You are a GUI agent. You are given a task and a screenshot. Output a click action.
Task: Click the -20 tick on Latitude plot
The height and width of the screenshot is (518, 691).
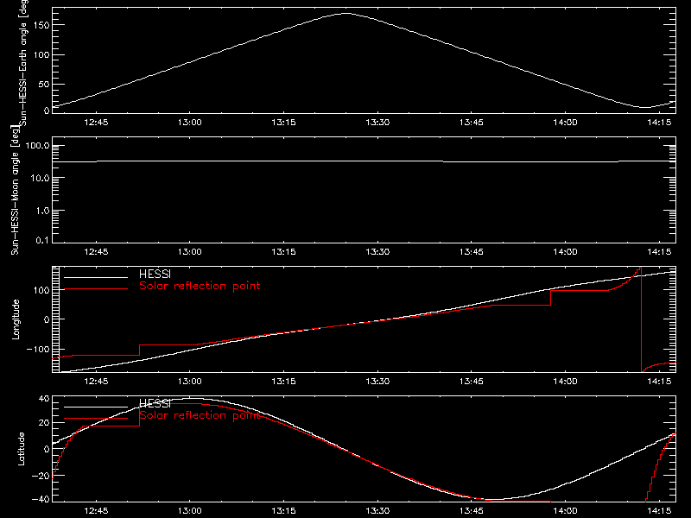41,476
